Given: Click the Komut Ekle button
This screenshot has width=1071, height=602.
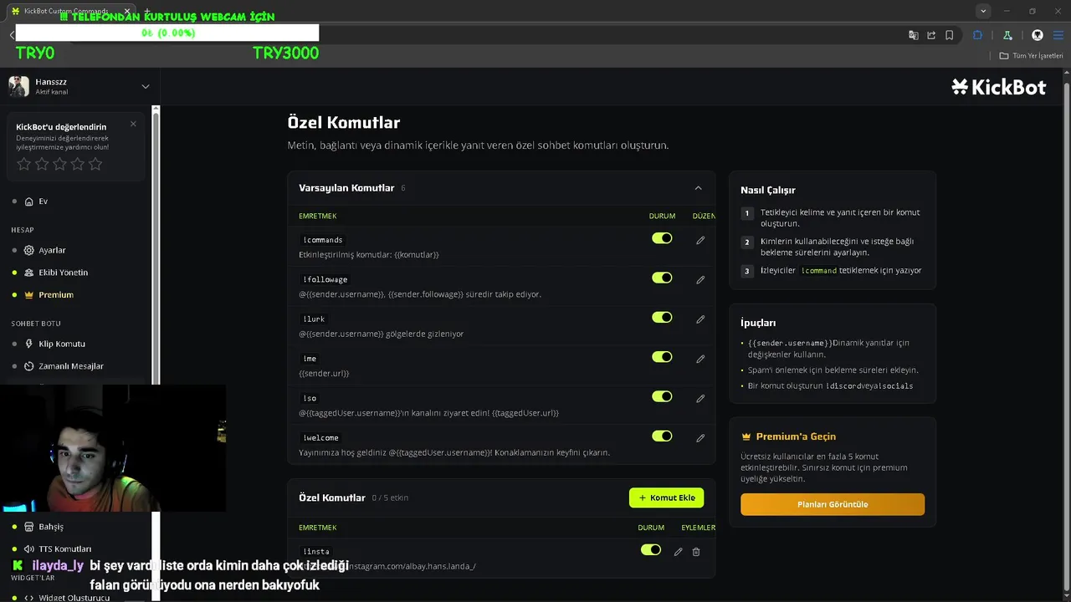Looking at the screenshot, I should [x=666, y=497].
